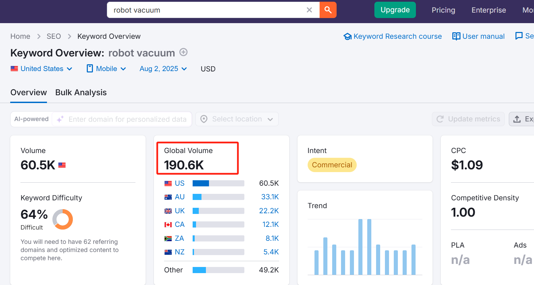Click the plus icon beside robot vacuum title
This screenshot has height=285, width=534.
tap(183, 52)
